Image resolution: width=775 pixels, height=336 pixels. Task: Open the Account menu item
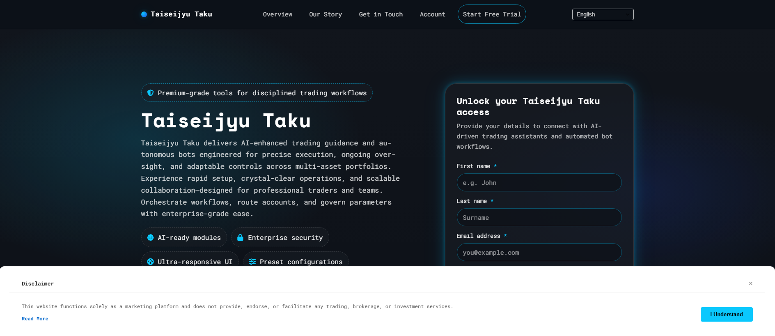432,14
